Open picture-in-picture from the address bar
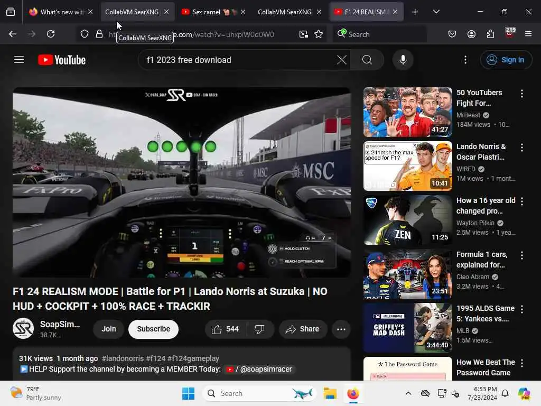Image resolution: width=541 pixels, height=406 pixels. [304, 34]
